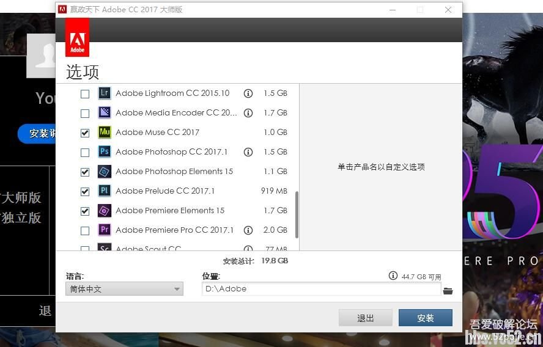Uncheck Adobe Muse CC 2017

coord(85,133)
